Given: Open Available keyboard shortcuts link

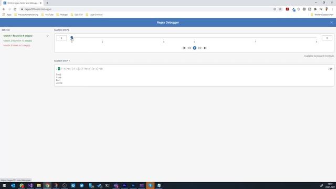Looking at the screenshot, I should pos(319,56).
